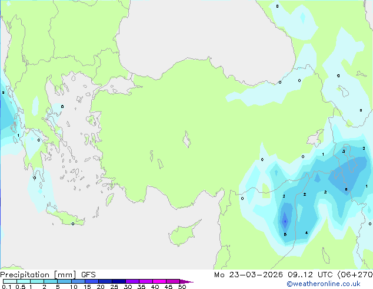Pick the 0.1–0.5 mm palest legend swatch
Viewport: 373px width, 289px height.
10,281
